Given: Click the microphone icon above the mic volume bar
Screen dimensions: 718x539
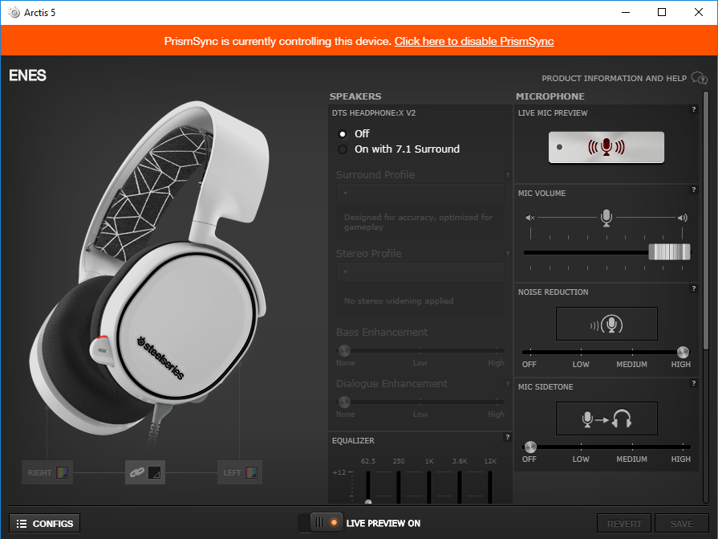Looking at the screenshot, I should tap(606, 218).
